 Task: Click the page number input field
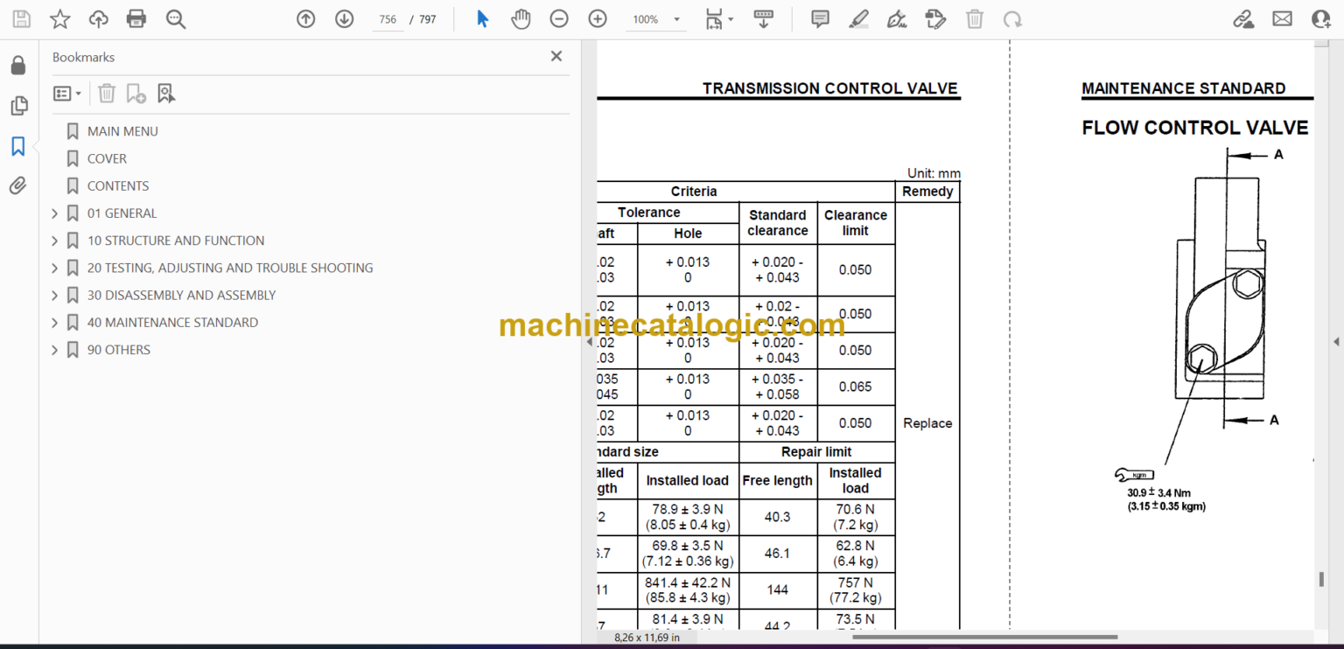(x=388, y=18)
